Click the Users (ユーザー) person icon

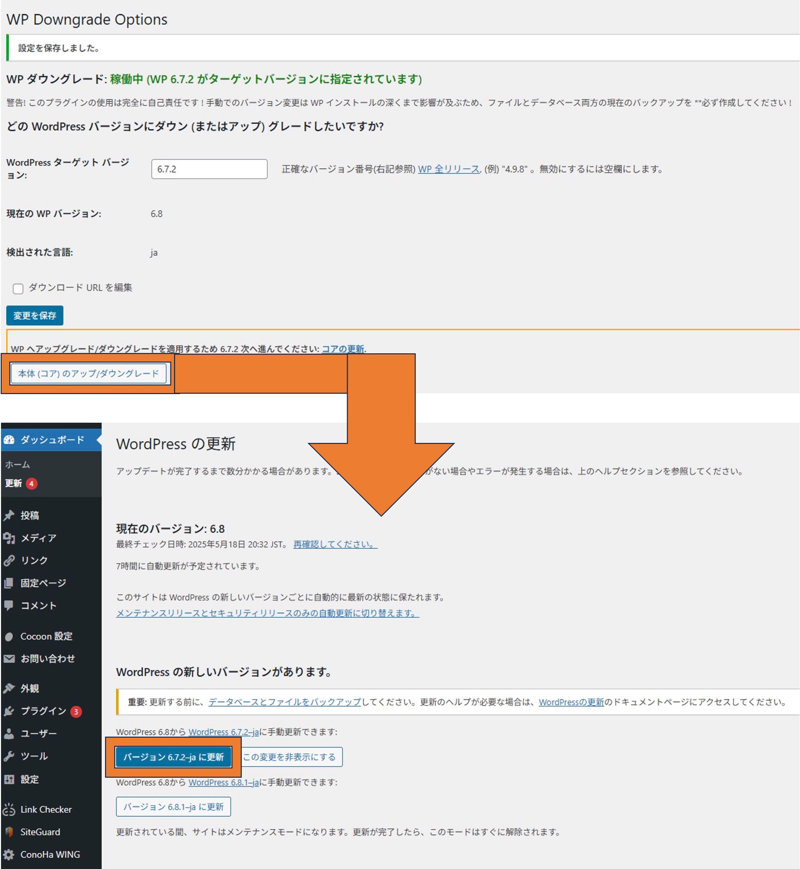9,734
